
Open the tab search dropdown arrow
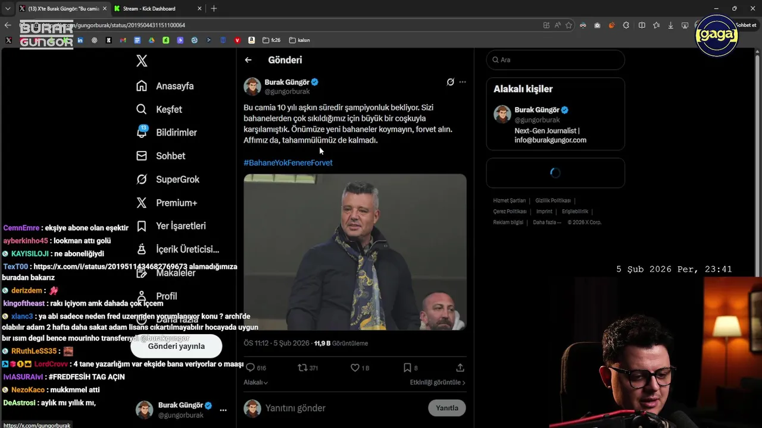pyautogui.click(x=7, y=8)
